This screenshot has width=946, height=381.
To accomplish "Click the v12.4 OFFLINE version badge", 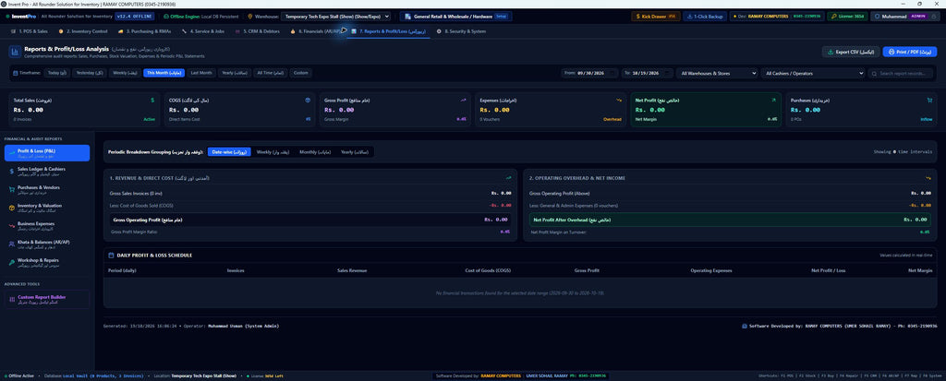I will 134,17.
